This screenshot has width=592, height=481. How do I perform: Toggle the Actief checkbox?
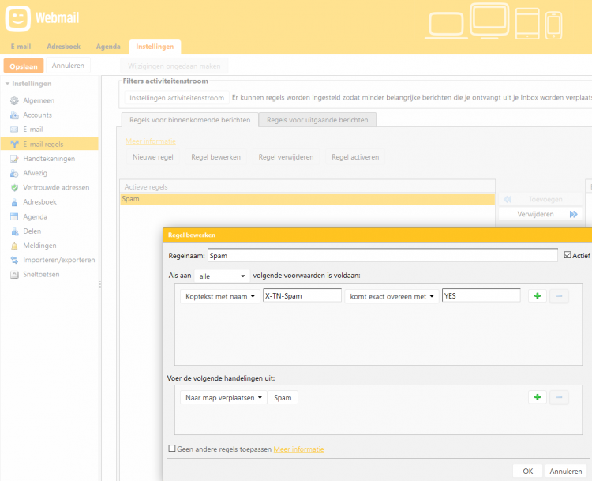pyautogui.click(x=568, y=255)
